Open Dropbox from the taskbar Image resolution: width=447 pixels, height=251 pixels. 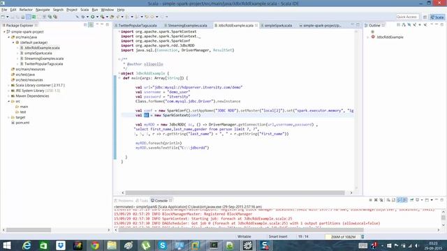click(x=61, y=245)
